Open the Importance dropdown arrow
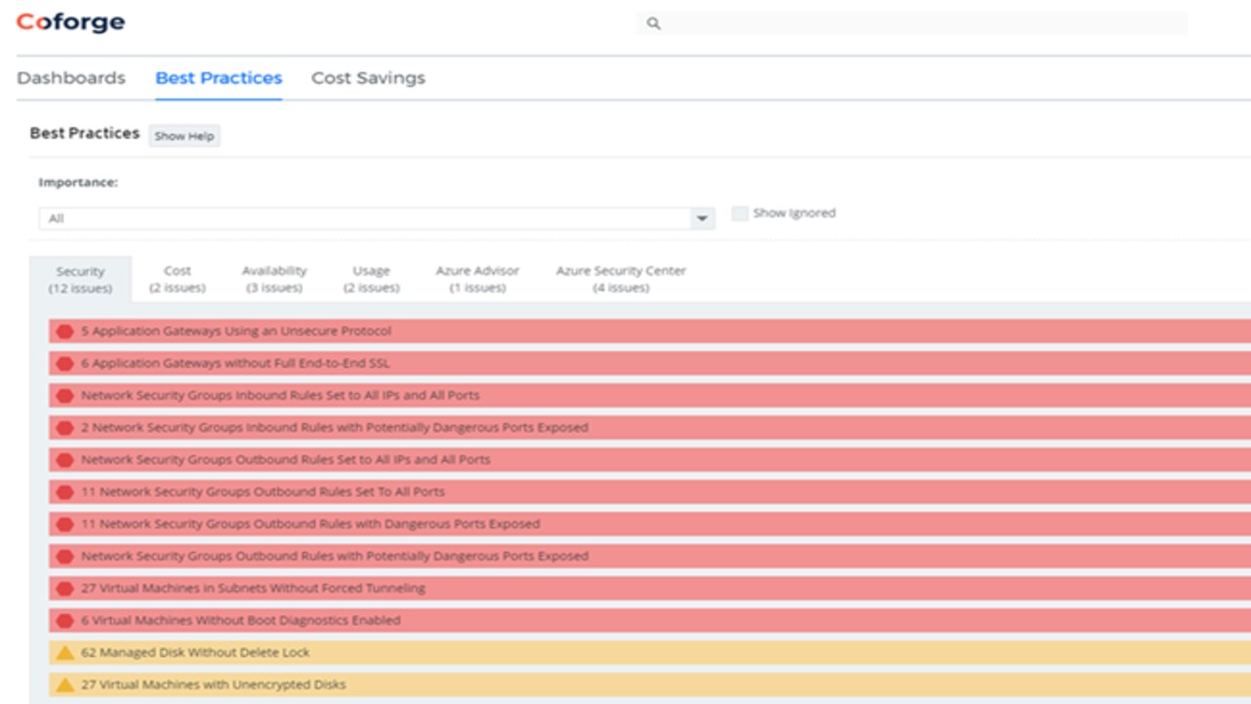Screen dimensions: 1251x704 [x=701, y=219]
